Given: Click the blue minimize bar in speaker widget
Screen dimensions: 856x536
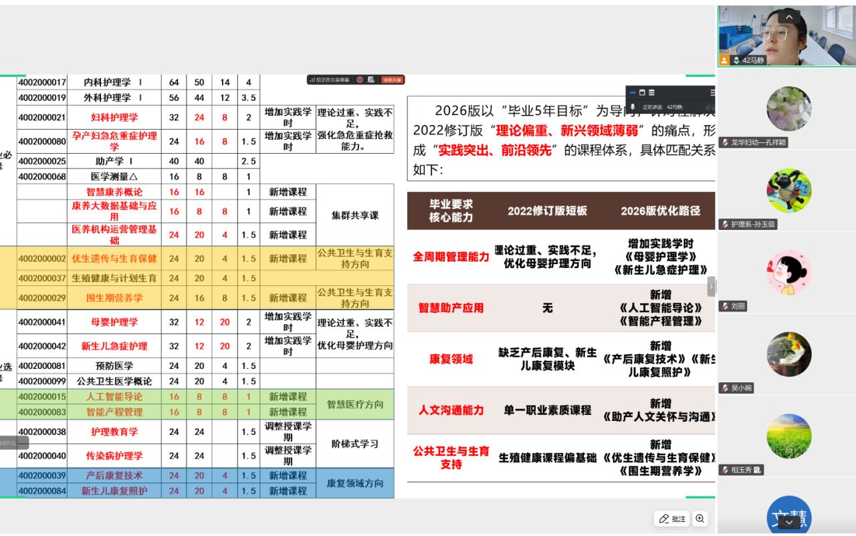Looking at the screenshot, I should pos(633,92).
